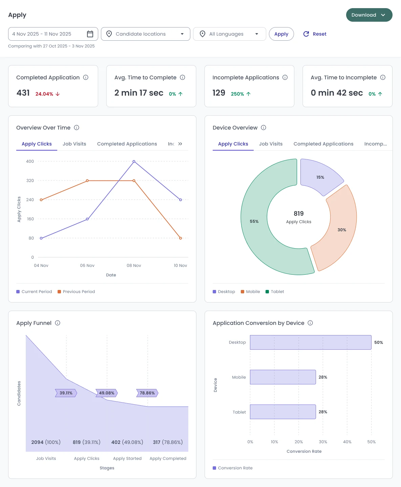Show more tabs using double-chevron arrow
This screenshot has width=401, height=487.
[x=180, y=144]
